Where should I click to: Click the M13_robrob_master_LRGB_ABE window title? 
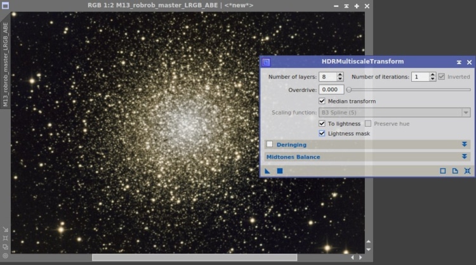pos(170,6)
